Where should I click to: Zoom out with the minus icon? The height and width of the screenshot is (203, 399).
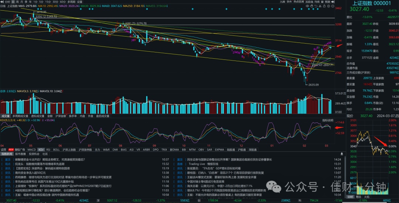point(333,6)
